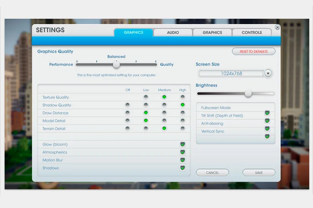Click the 'Off' column header
Image resolution: width=313 pixels, height=208 pixels.
(128, 90)
